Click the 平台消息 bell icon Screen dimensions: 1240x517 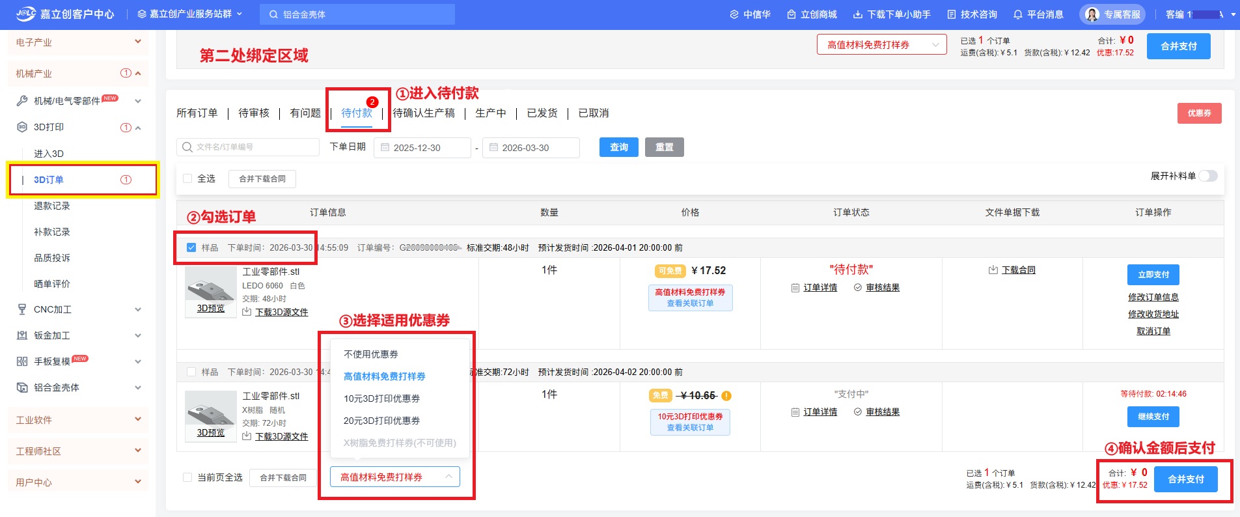[x=1018, y=14]
